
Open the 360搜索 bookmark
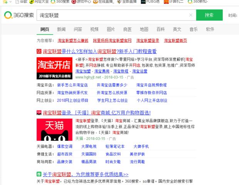(60, 2)
